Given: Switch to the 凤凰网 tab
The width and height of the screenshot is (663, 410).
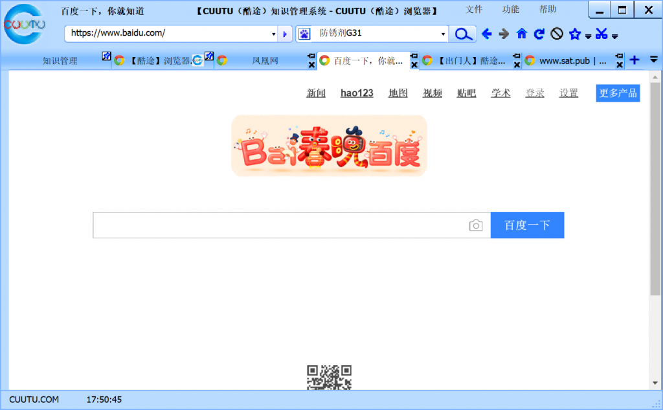Looking at the screenshot, I should tap(265, 61).
